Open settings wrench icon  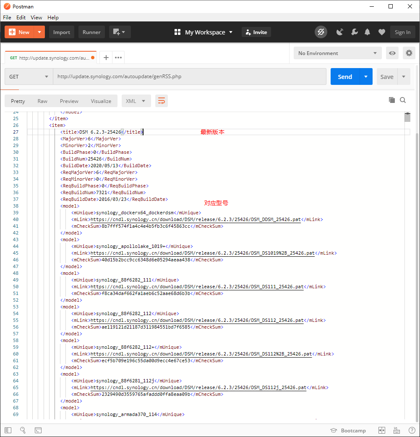354,32
